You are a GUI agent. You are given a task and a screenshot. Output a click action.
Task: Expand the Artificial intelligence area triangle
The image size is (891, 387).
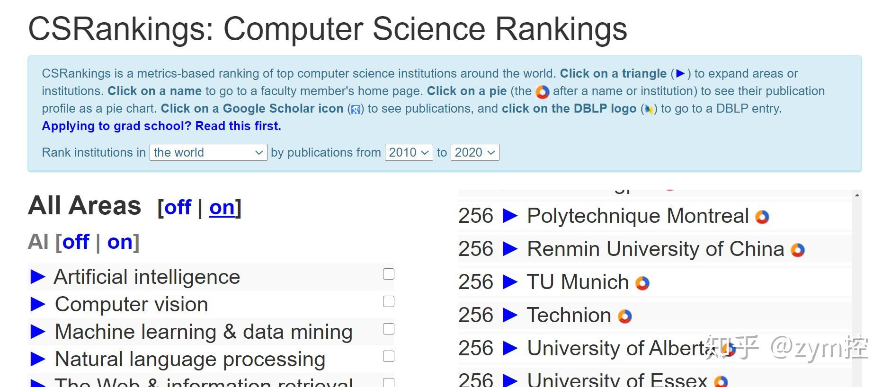click(38, 277)
